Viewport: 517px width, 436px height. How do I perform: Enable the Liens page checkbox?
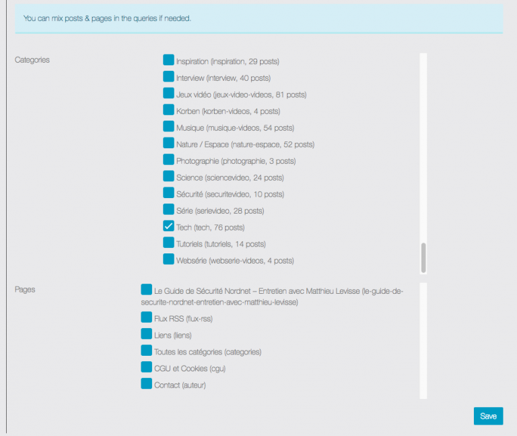coord(146,334)
